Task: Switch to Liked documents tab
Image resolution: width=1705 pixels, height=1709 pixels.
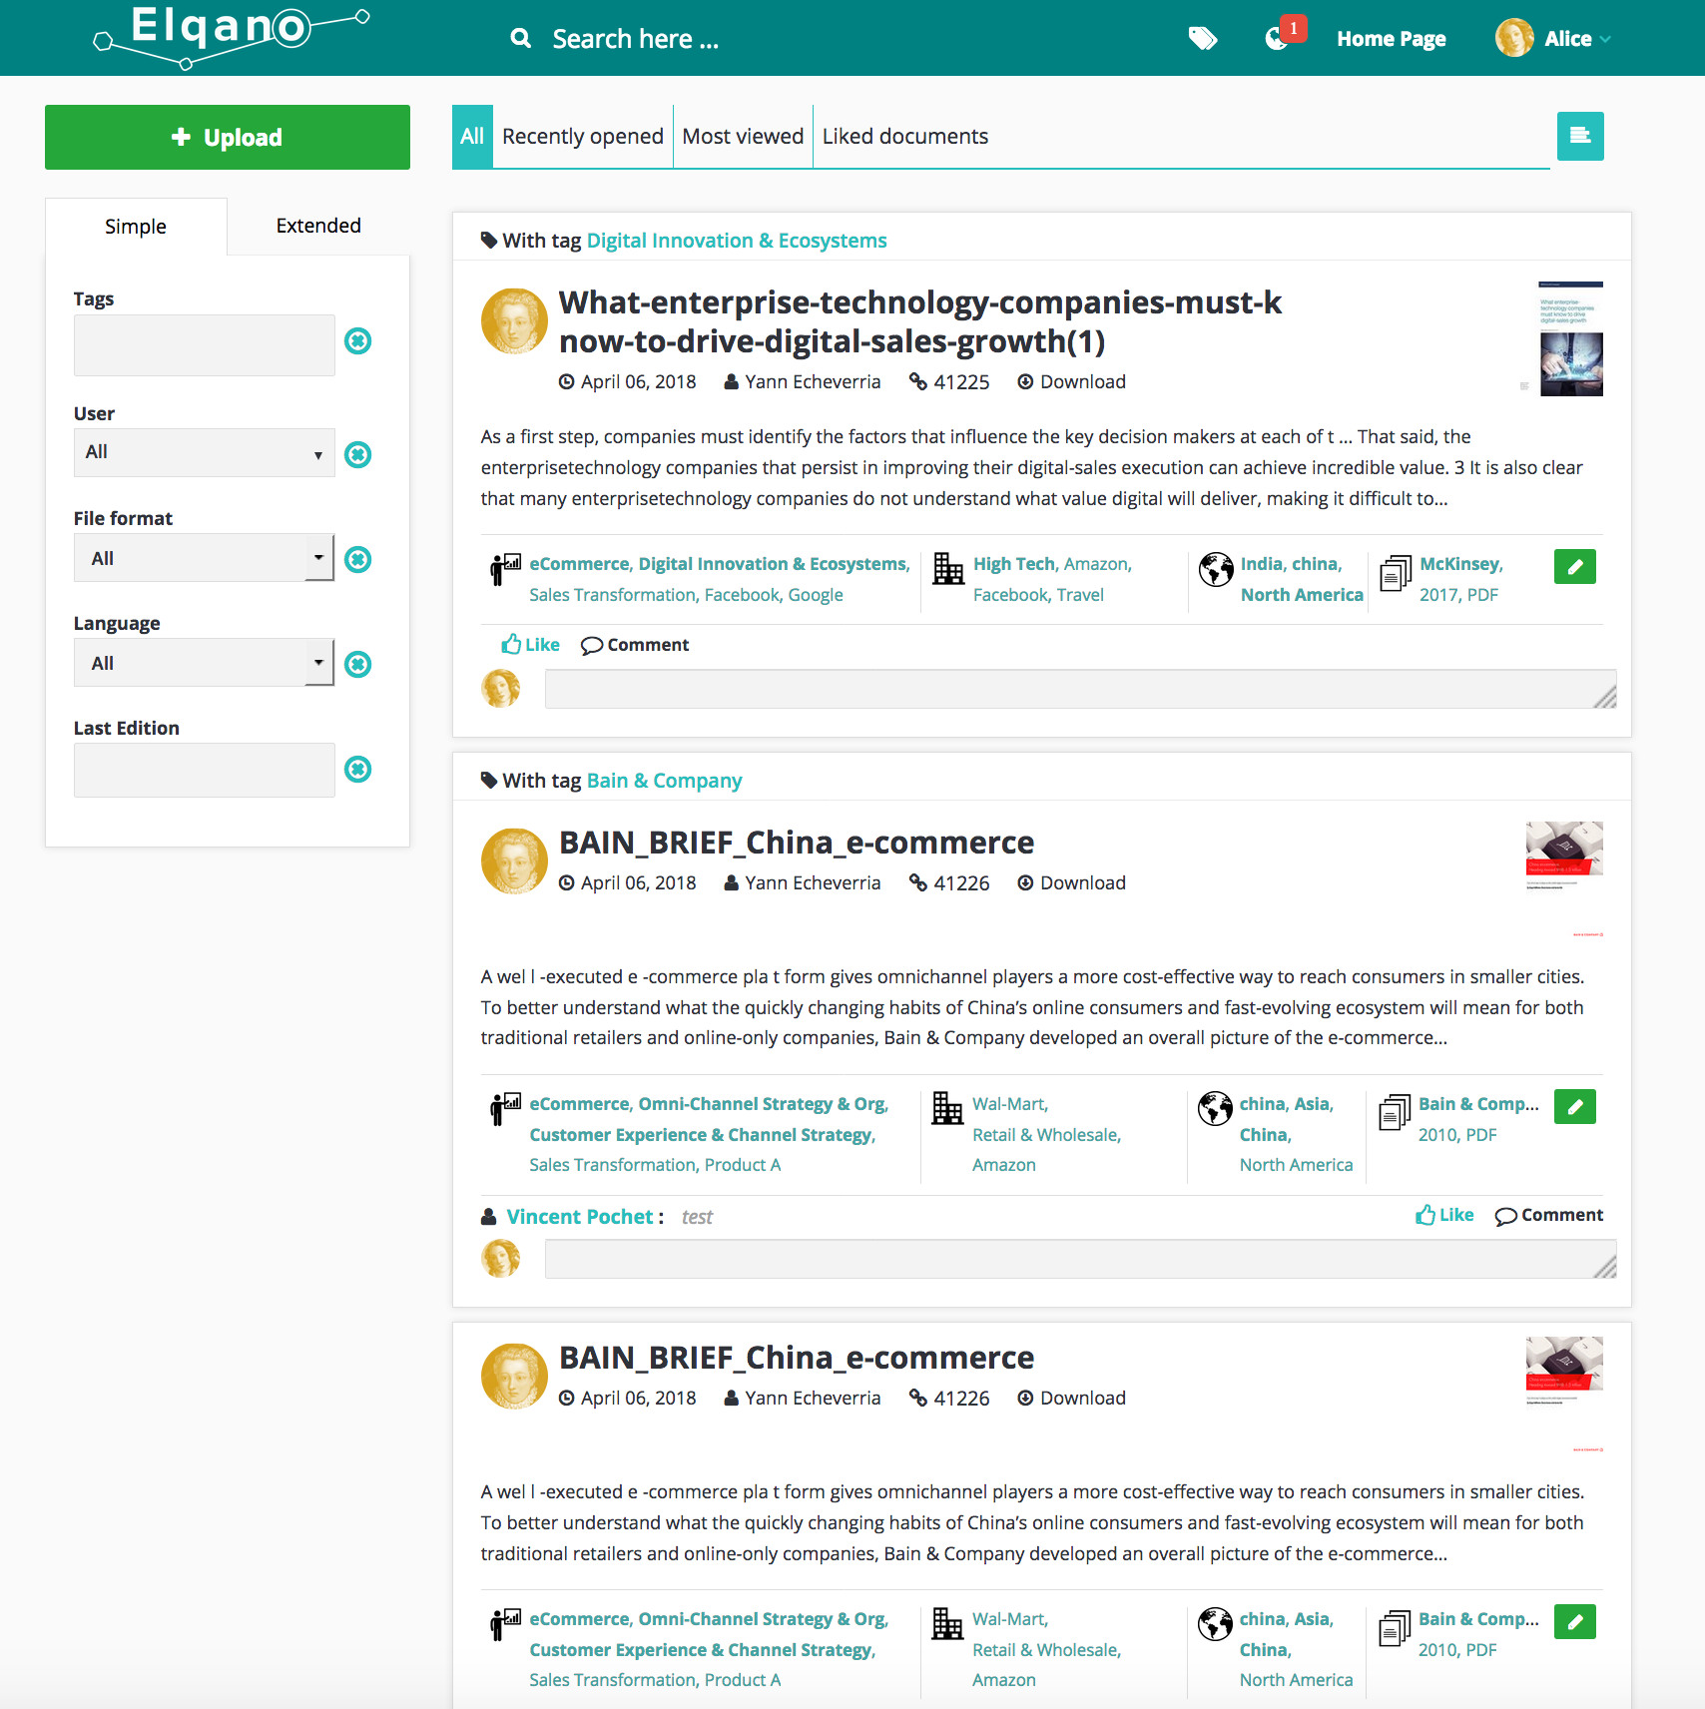Action: [x=905, y=137]
